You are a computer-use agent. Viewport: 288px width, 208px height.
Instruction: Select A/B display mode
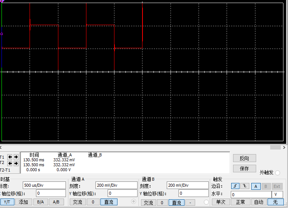click(x=56, y=202)
